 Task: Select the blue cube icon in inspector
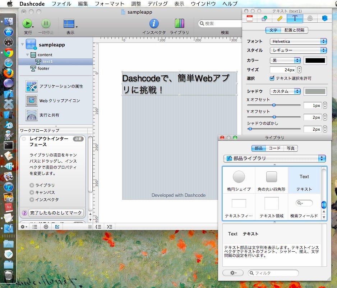[324, 18]
